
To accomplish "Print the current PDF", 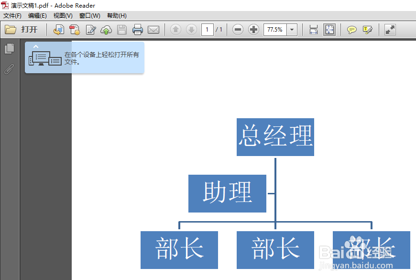I will pos(137,30).
